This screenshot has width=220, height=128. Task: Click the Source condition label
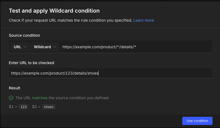(24, 35)
